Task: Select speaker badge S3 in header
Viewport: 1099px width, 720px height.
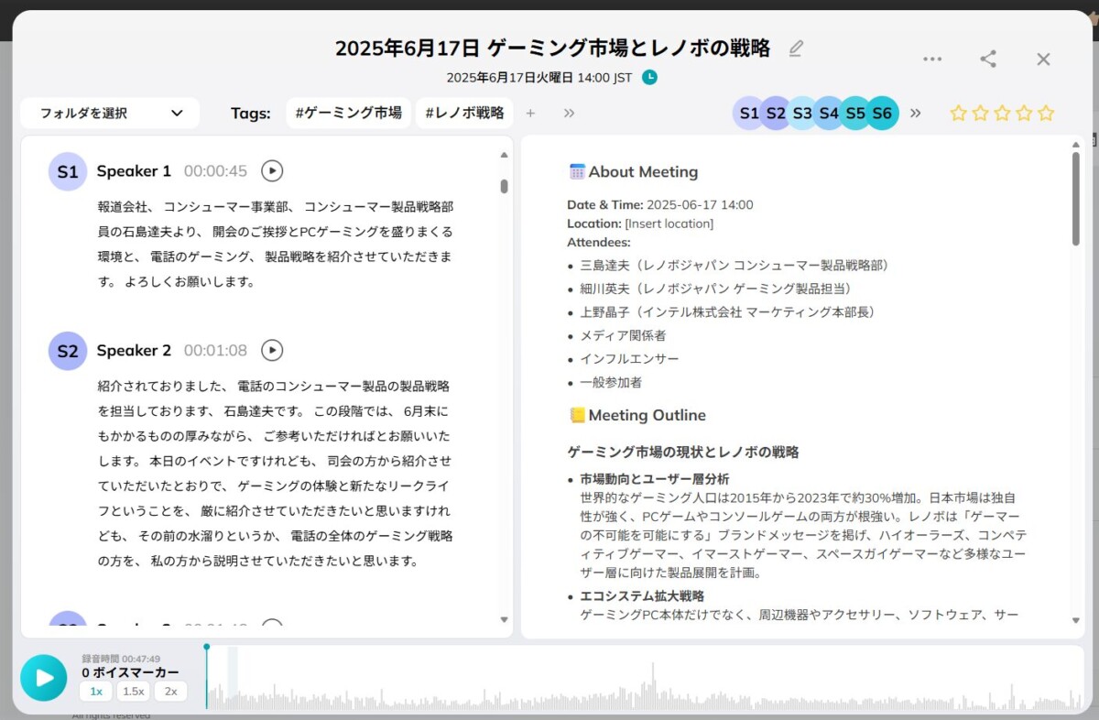Action: coord(802,113)
